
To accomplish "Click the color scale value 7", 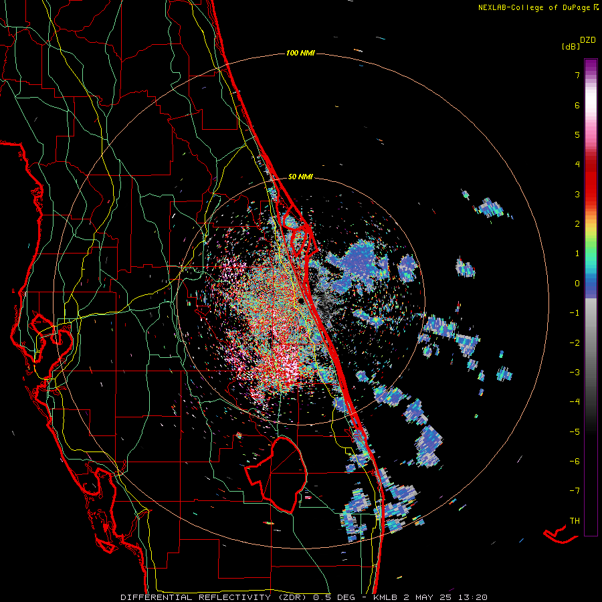I will click(x=577, y=75).
